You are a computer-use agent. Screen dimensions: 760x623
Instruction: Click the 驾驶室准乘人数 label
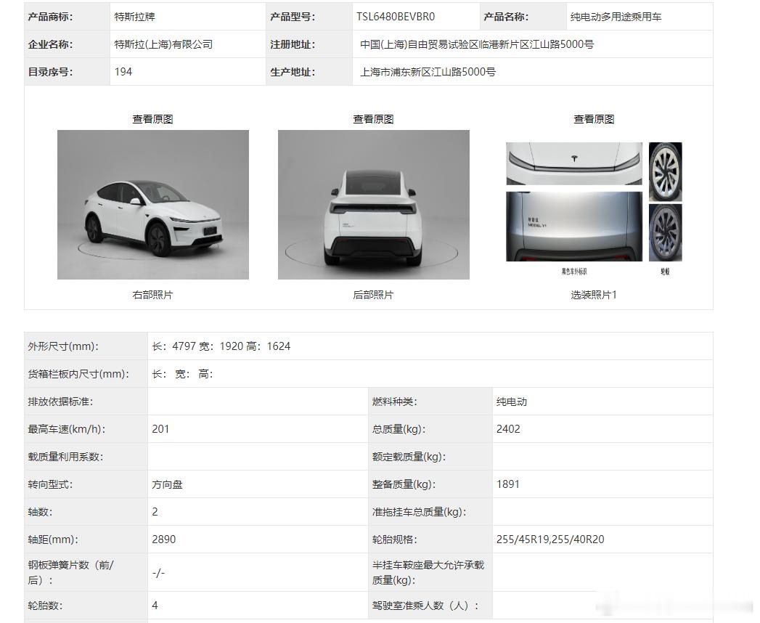pos(425,606)
